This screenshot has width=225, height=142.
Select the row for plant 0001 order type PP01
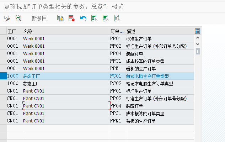pyautogui.click(x=3, y=38)
